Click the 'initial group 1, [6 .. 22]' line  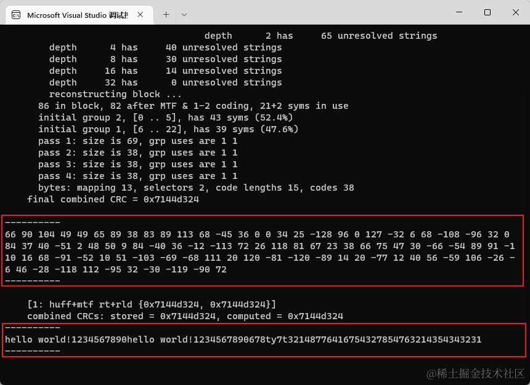pos(168,129)
